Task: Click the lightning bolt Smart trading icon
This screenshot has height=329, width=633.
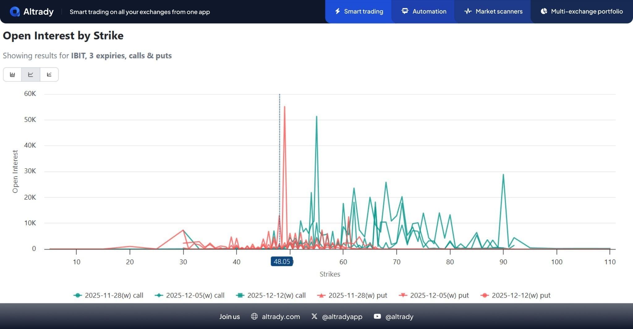Action: pyautogui.click(x=338, y=11)
